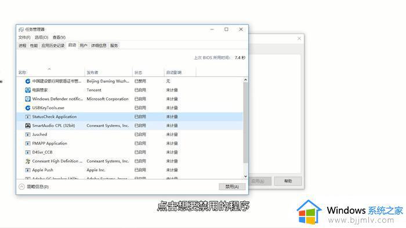Select the USBKeyTools.exe entry name

pyautogui.click(x=48, y=108)
